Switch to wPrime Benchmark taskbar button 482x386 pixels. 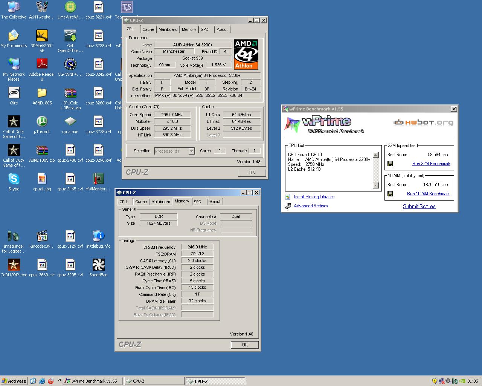pyautogui.click(x=93, y=381)
